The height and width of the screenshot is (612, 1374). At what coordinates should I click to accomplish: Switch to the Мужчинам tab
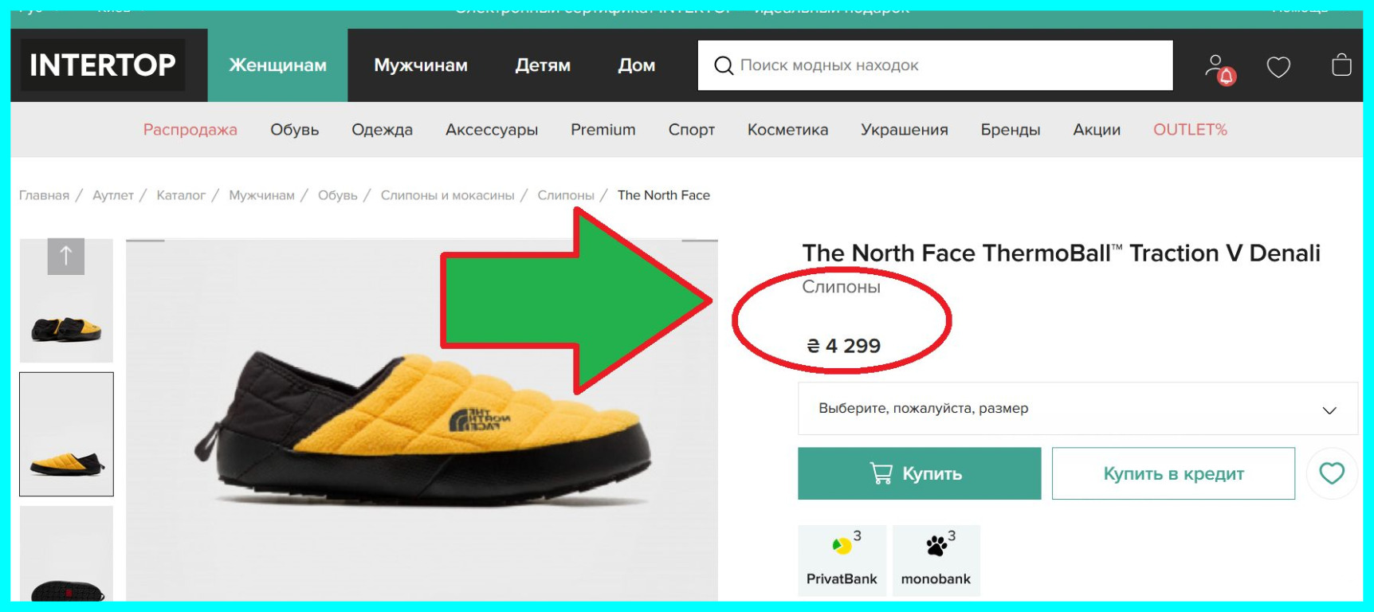click(421, 65)
